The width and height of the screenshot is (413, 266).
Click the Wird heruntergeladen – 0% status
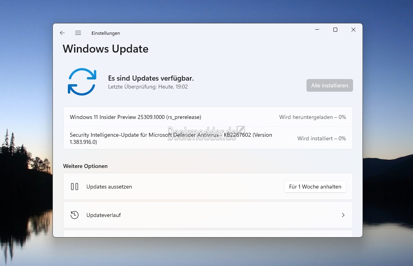pyautogui.click(x=313, y=117)
